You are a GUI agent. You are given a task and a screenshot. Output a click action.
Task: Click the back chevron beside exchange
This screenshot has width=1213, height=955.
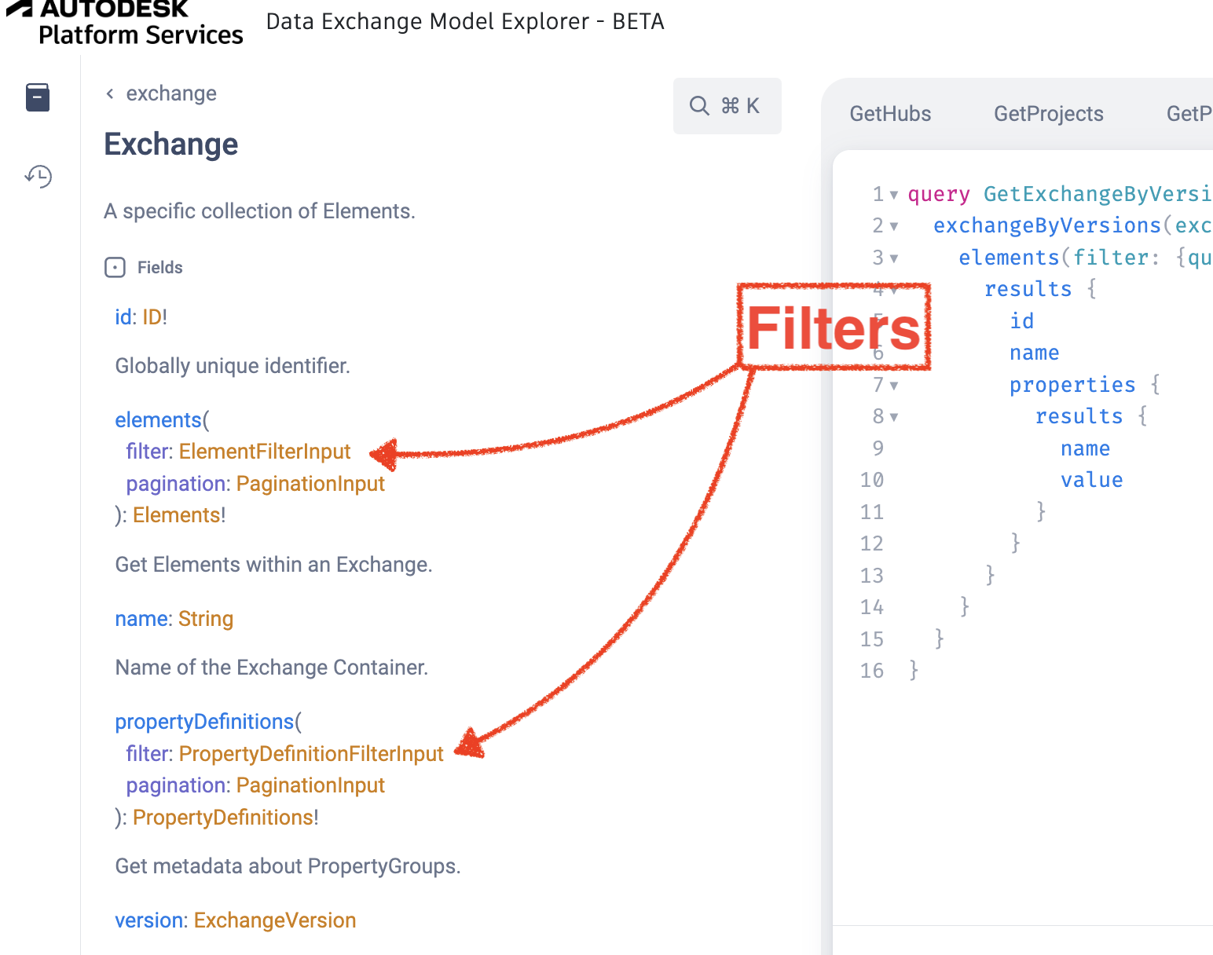point(110,93)
